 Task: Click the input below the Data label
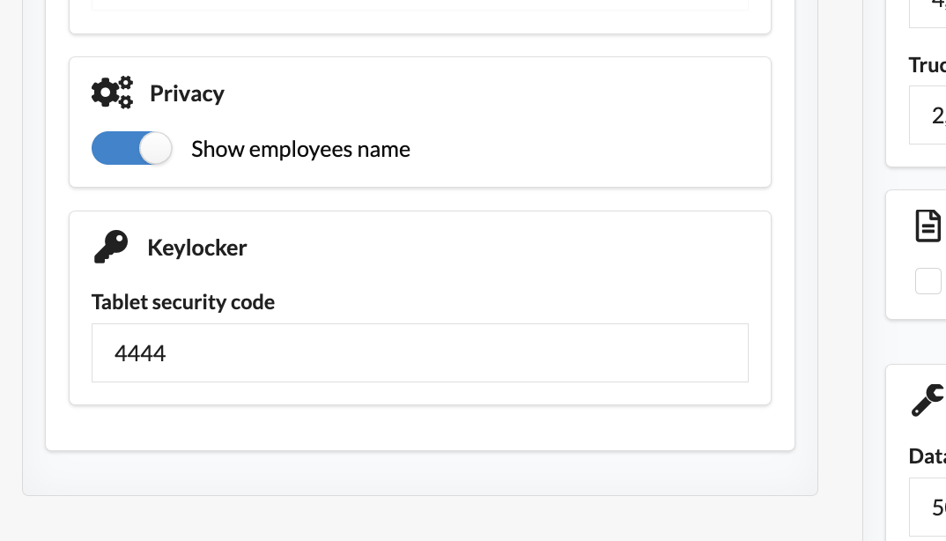(x=928, y=507)
